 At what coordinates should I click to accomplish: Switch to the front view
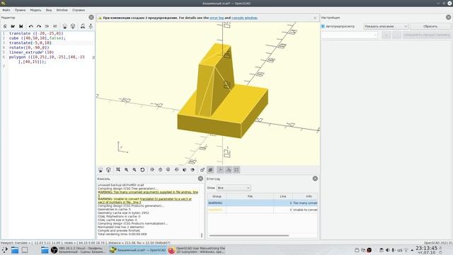(x=184, y=170)
